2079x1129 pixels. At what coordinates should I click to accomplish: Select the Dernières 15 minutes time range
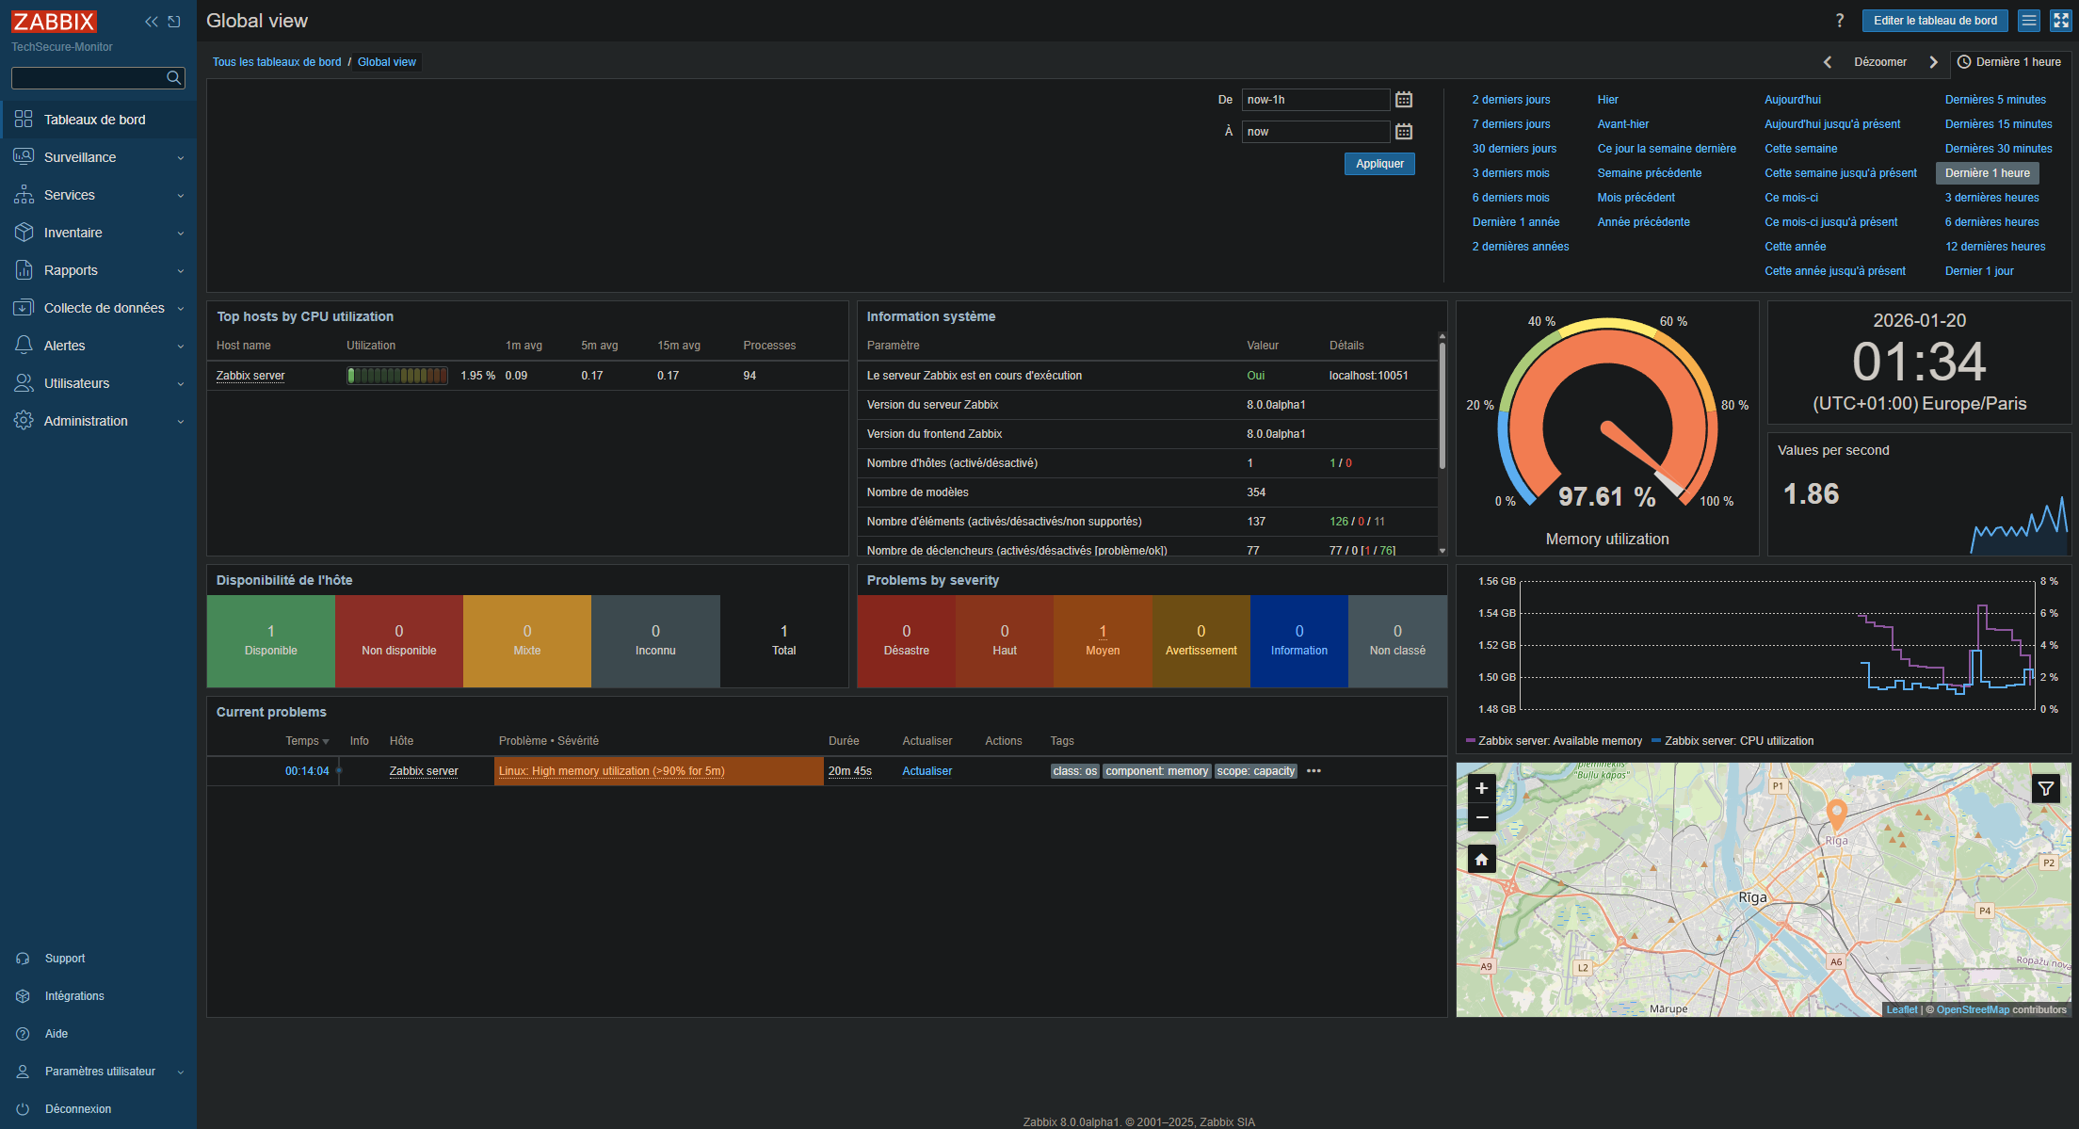[x=1998, y=124]
